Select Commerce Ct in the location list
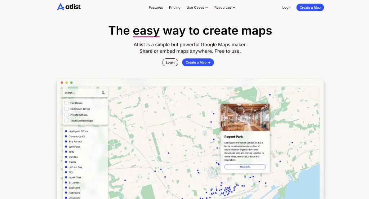369x199 pixels. [75, 137]
